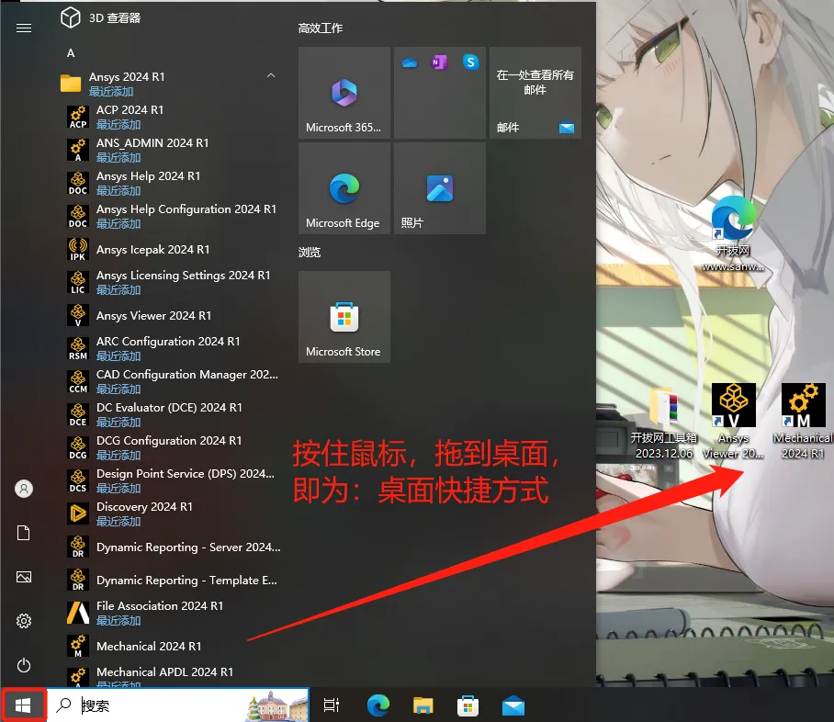Screen dimensions: 834x722
Task: Open the 3D 查看器 app icon
Action: tap(70, 17)
